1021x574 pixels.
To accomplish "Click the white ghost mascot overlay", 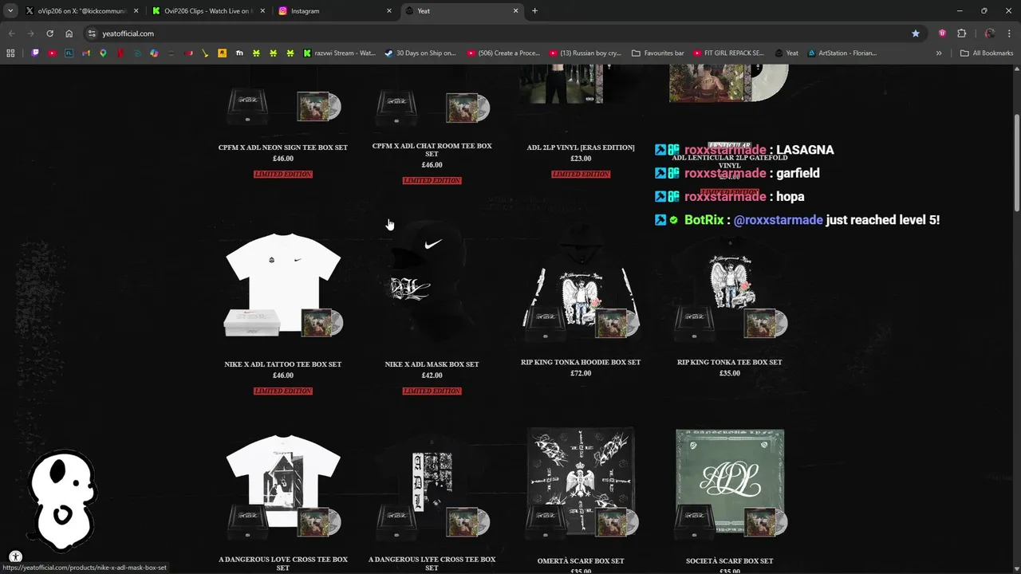I will point(61,501).
